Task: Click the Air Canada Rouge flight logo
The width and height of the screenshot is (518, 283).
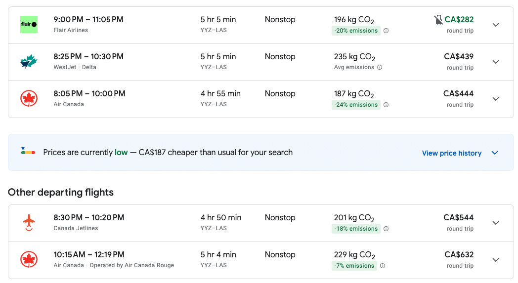Action: [x=29, y=260]
